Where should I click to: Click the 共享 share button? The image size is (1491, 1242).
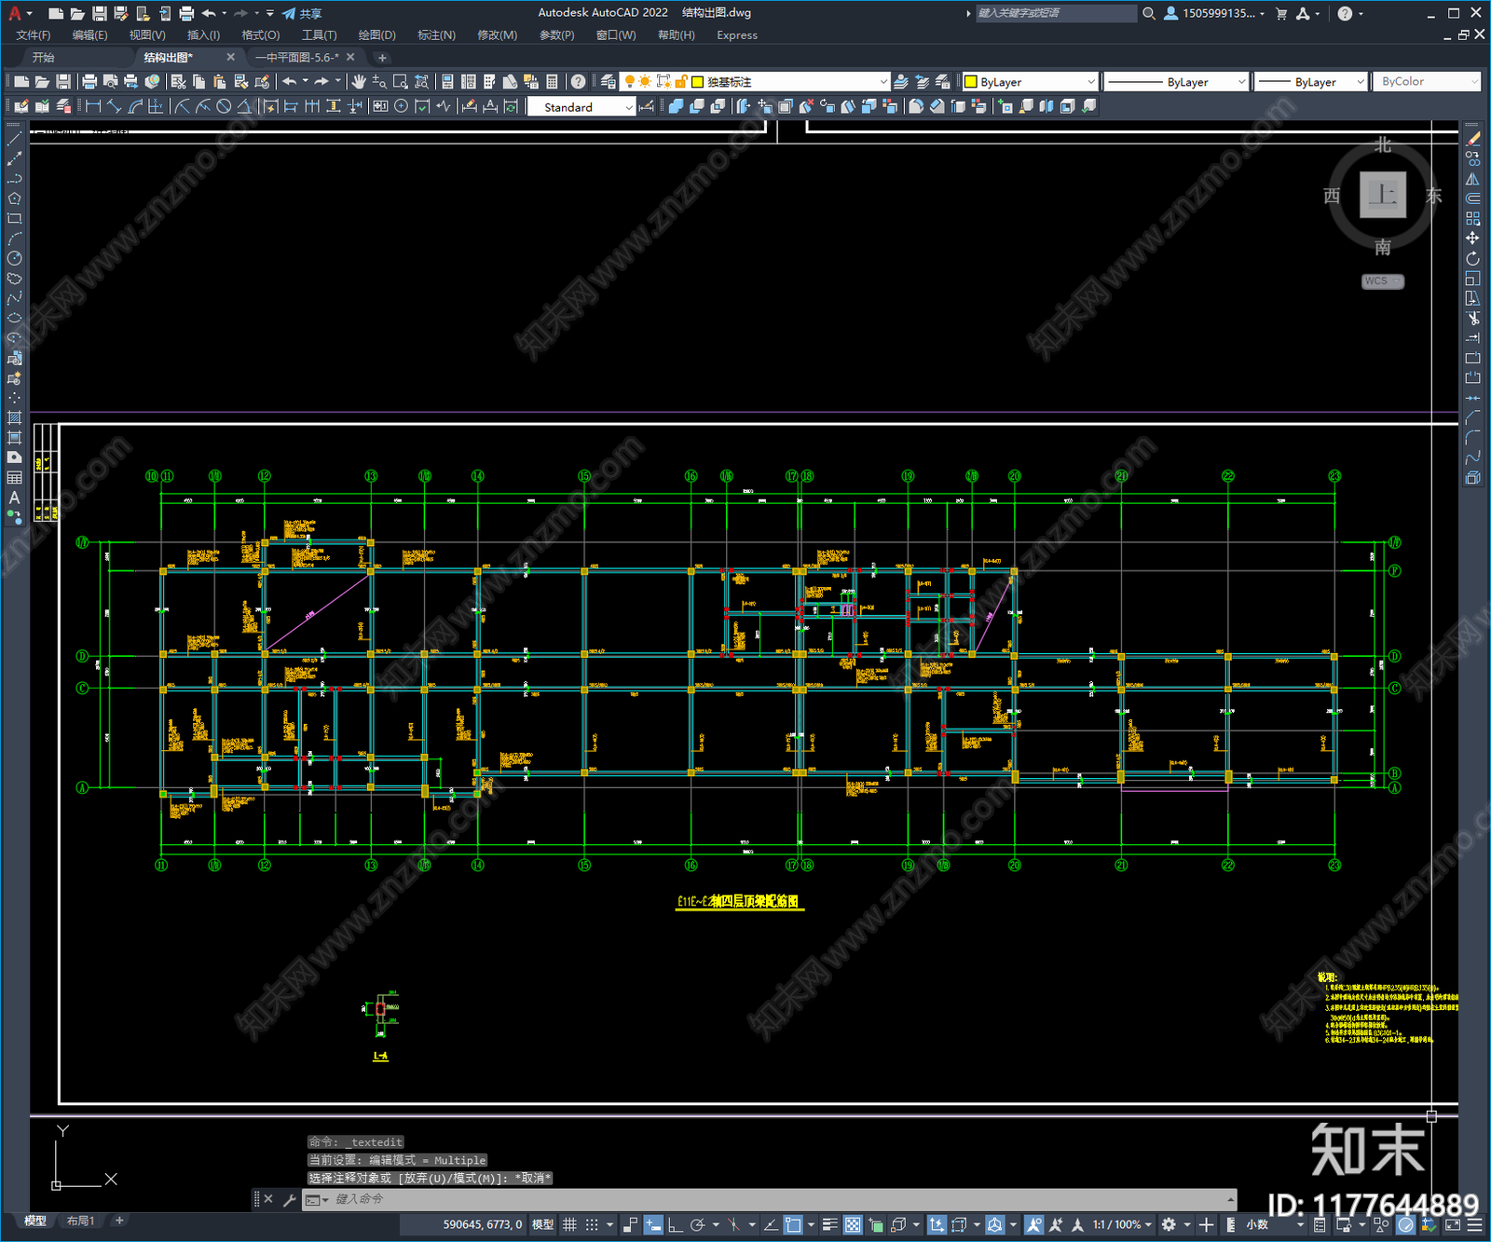(x=302, y=13)
